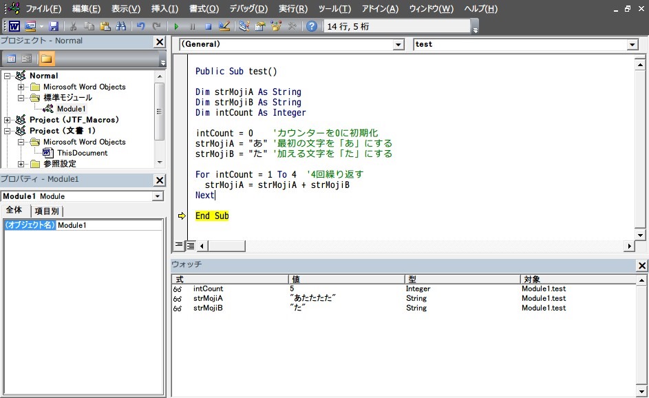
Task: Switch to Microsoft Word view icon
Action: click(x=14, y=26)
